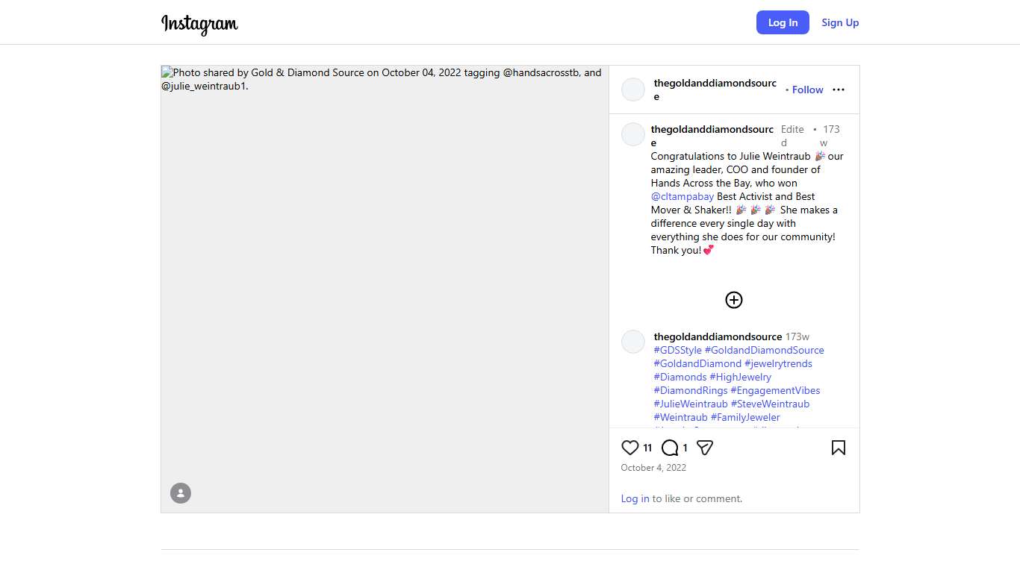The width and height of the screenshot is (1020, 573).
Task: Click the Instagram logo
Action: click(199, 24)
